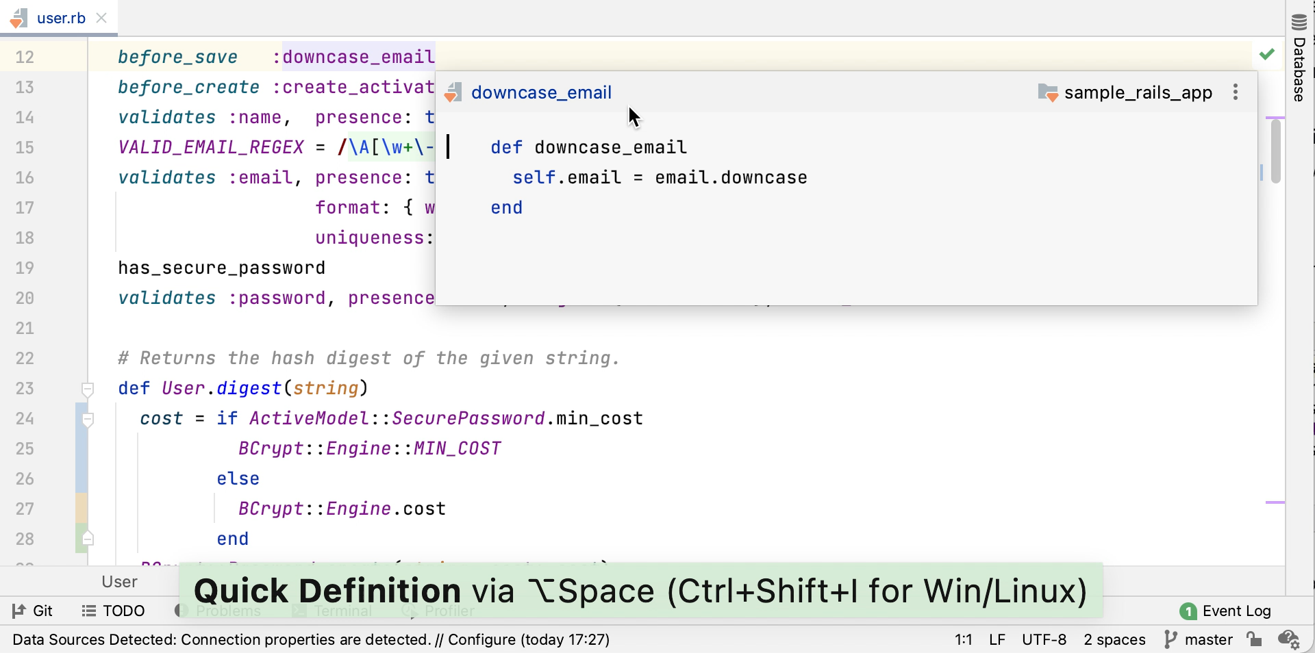Open the Problems view
Screen dimensions: 1315x653
click(219, 611)
